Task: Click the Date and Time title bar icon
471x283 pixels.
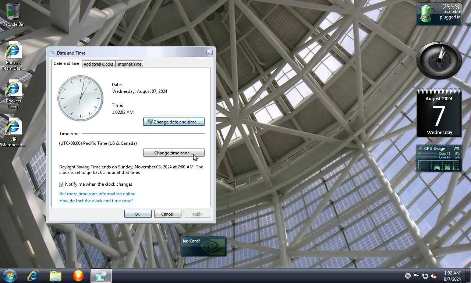Action: pyautogui.click(x=52, y=53)
